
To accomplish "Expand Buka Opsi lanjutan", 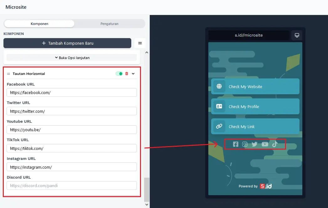I will (72, 58).
